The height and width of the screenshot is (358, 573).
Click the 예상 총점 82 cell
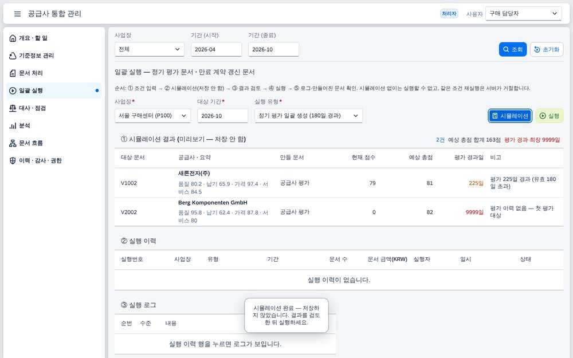(x=430, y=212)
